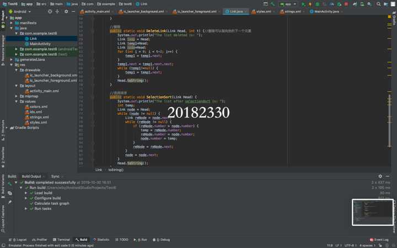Click the Collapse All icon in project panel
The height and width of the screenshot is (248, 397).
pos(57,12)
